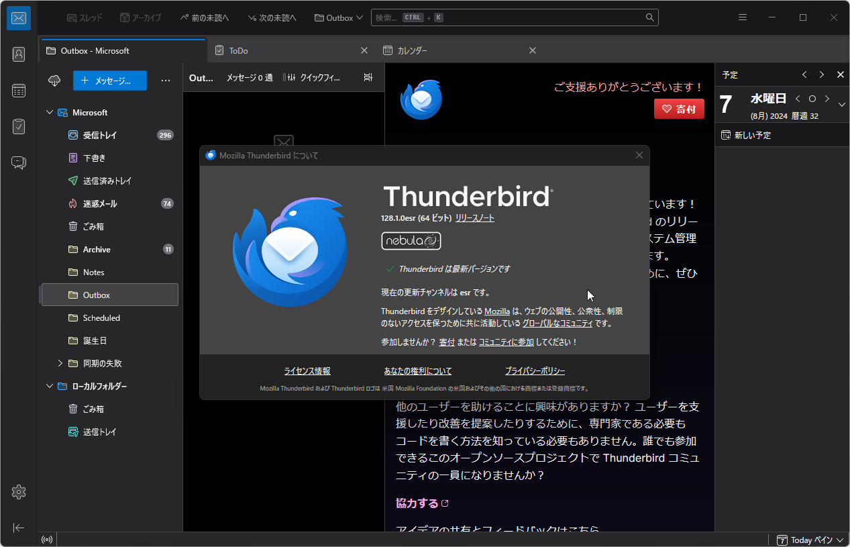
Task: Open Thunderbird settings with the gear icon
Action: [x=18, y=492]
